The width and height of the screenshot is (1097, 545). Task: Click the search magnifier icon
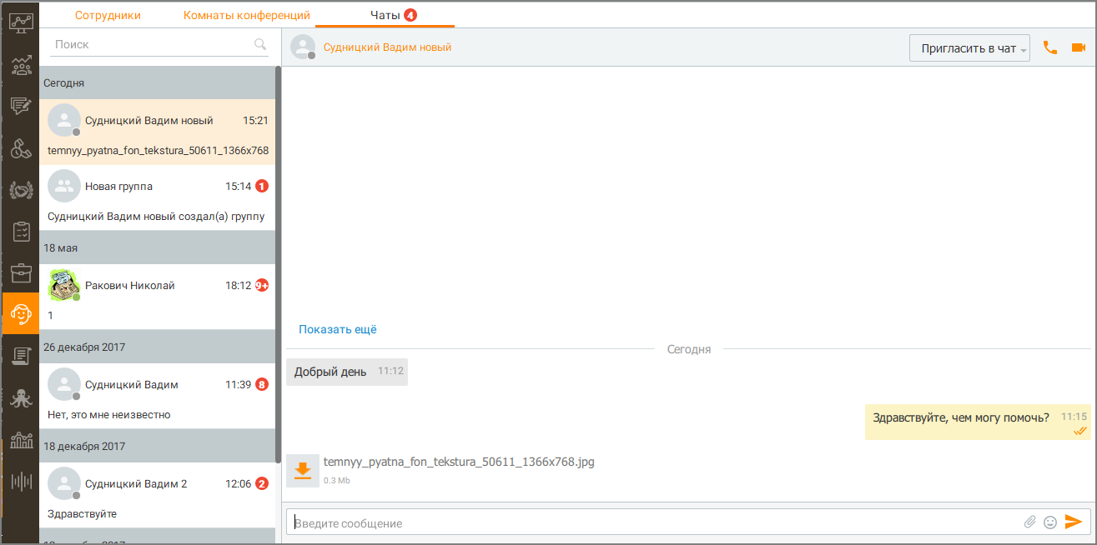(x=260, y=44)
